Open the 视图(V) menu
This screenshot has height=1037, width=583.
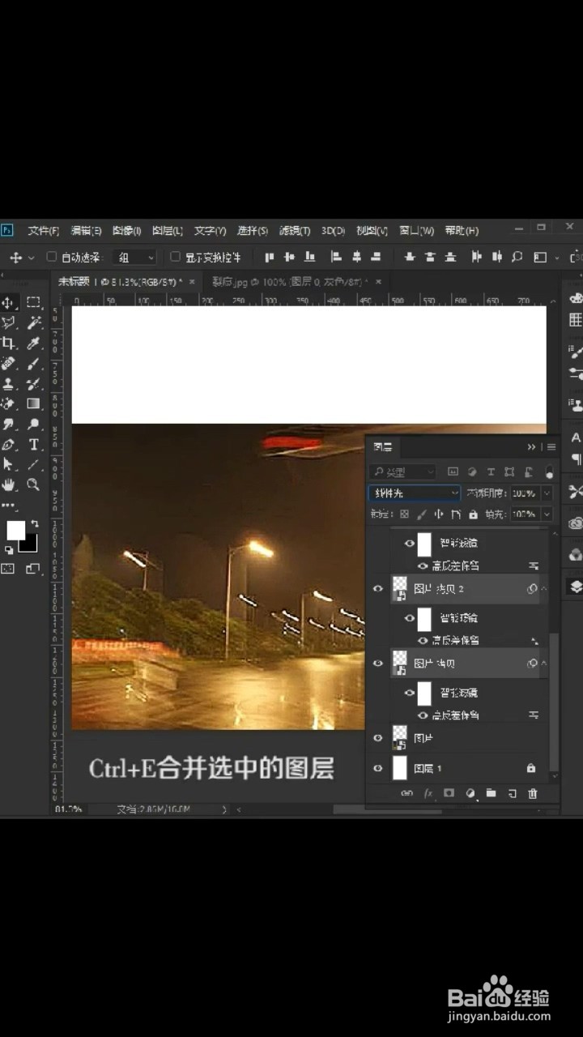(x=372, y=230)
